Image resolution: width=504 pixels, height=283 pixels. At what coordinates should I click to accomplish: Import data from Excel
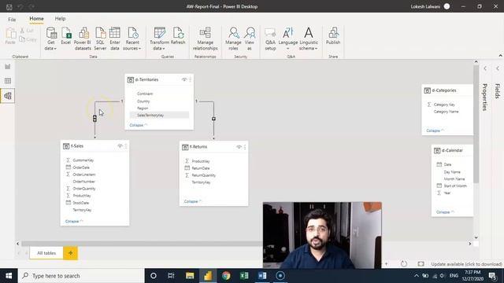click(65, 36)
